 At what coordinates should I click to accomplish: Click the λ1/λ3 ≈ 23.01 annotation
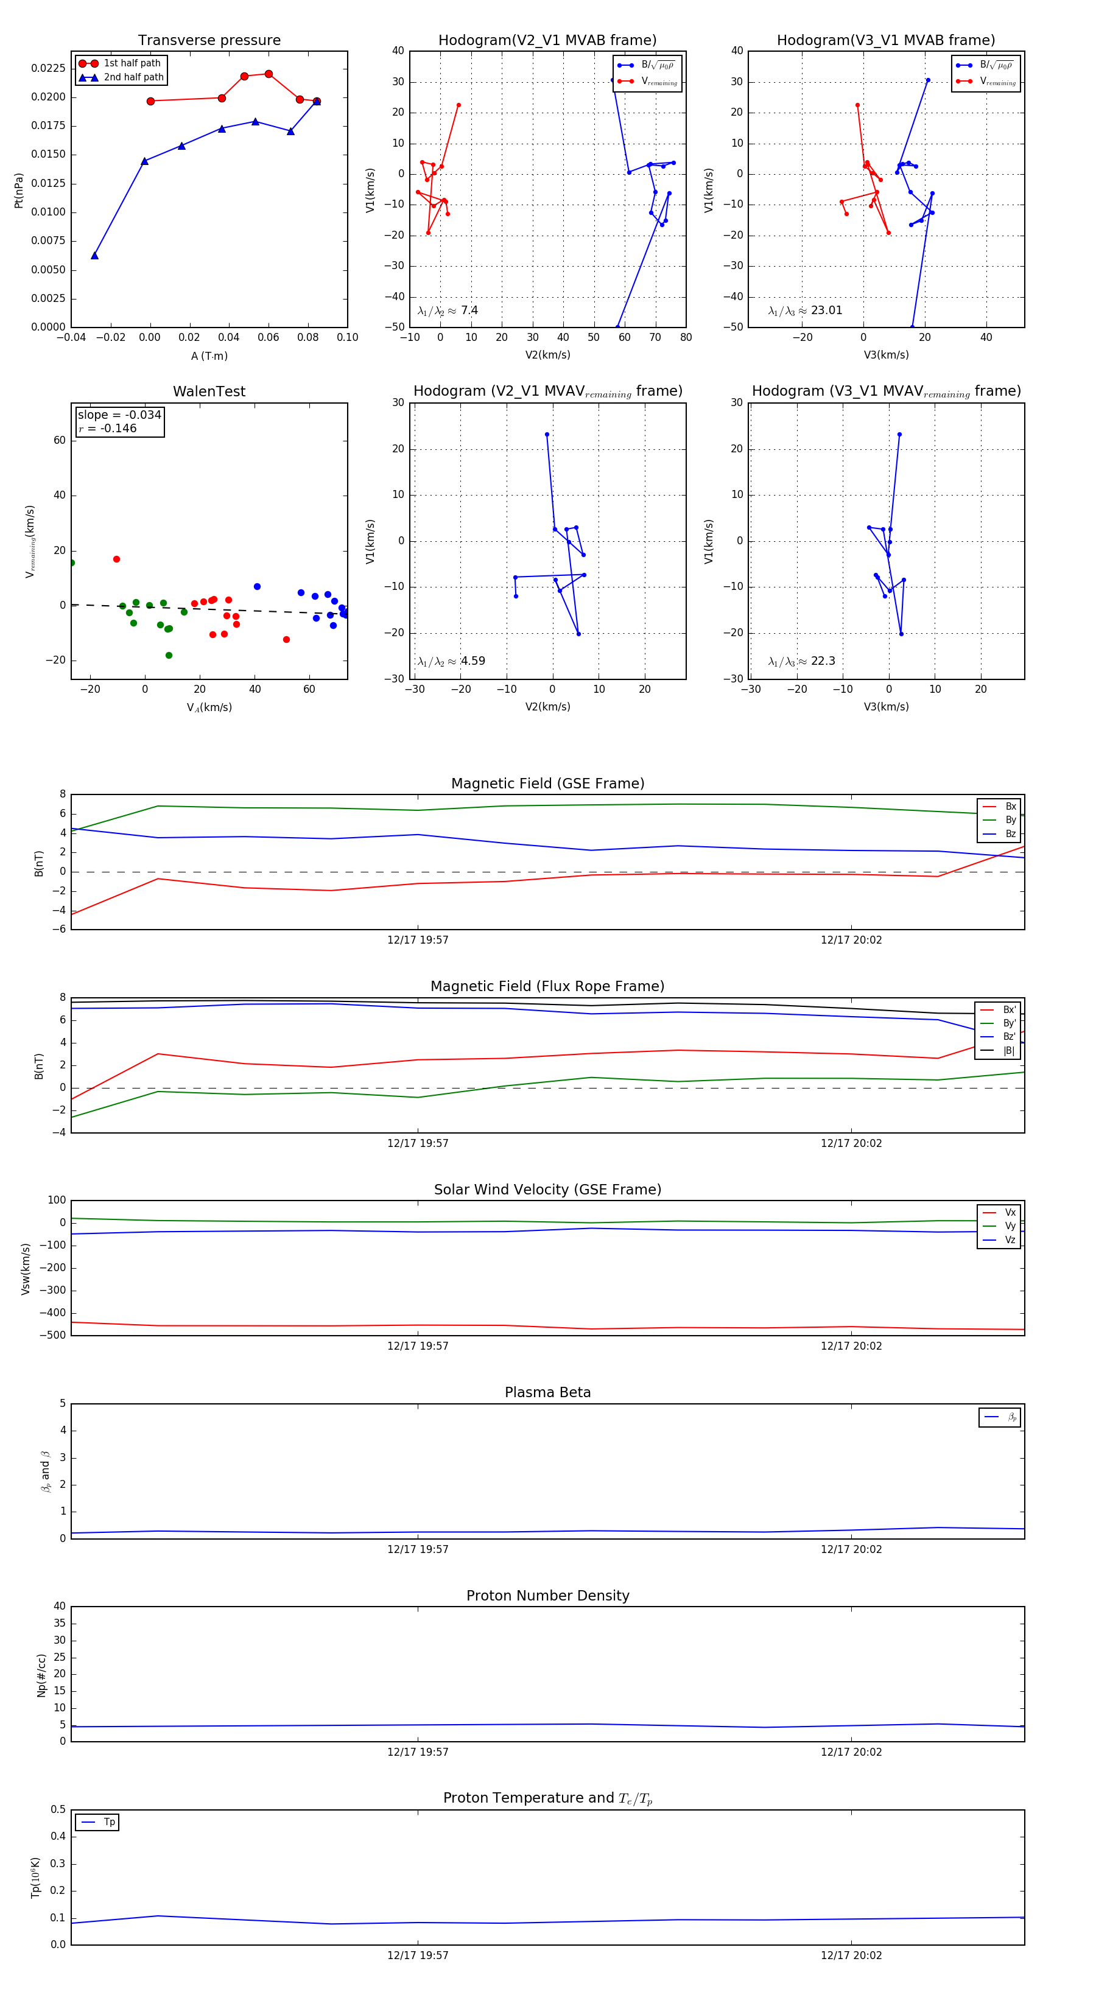[805, 310]
